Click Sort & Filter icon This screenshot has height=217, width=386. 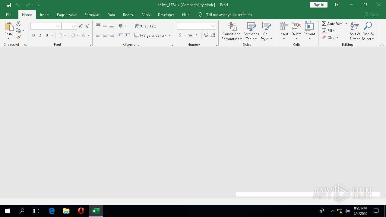pyautogui.click(x=355, y=27)
